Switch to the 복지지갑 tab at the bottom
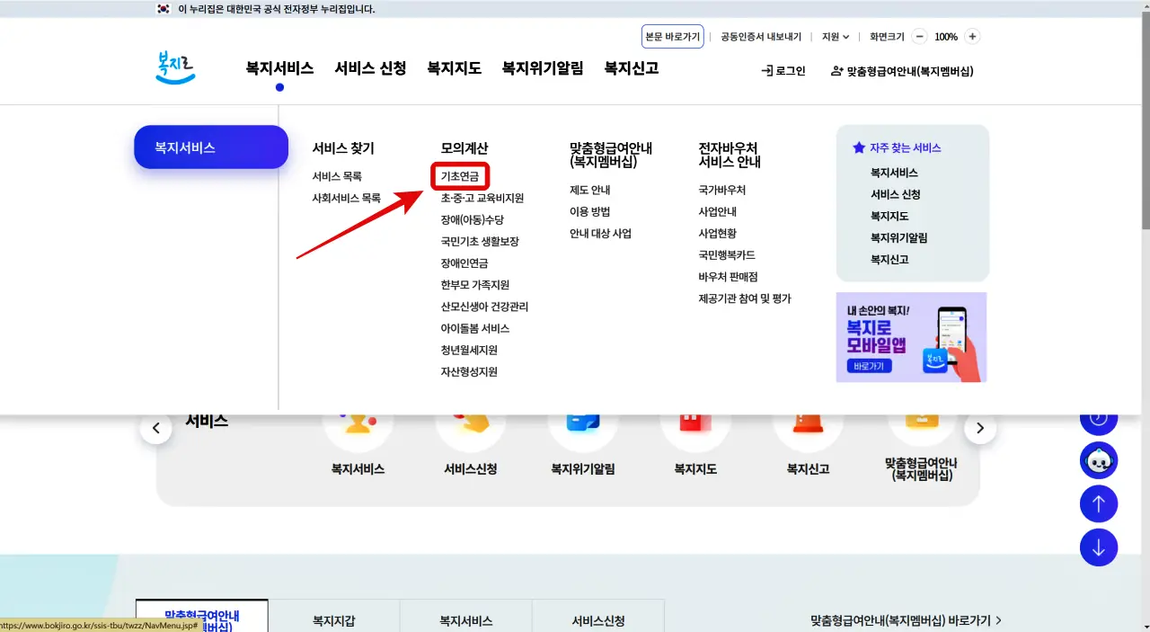This screenshot has height=632, width=1150. [333, 619]
